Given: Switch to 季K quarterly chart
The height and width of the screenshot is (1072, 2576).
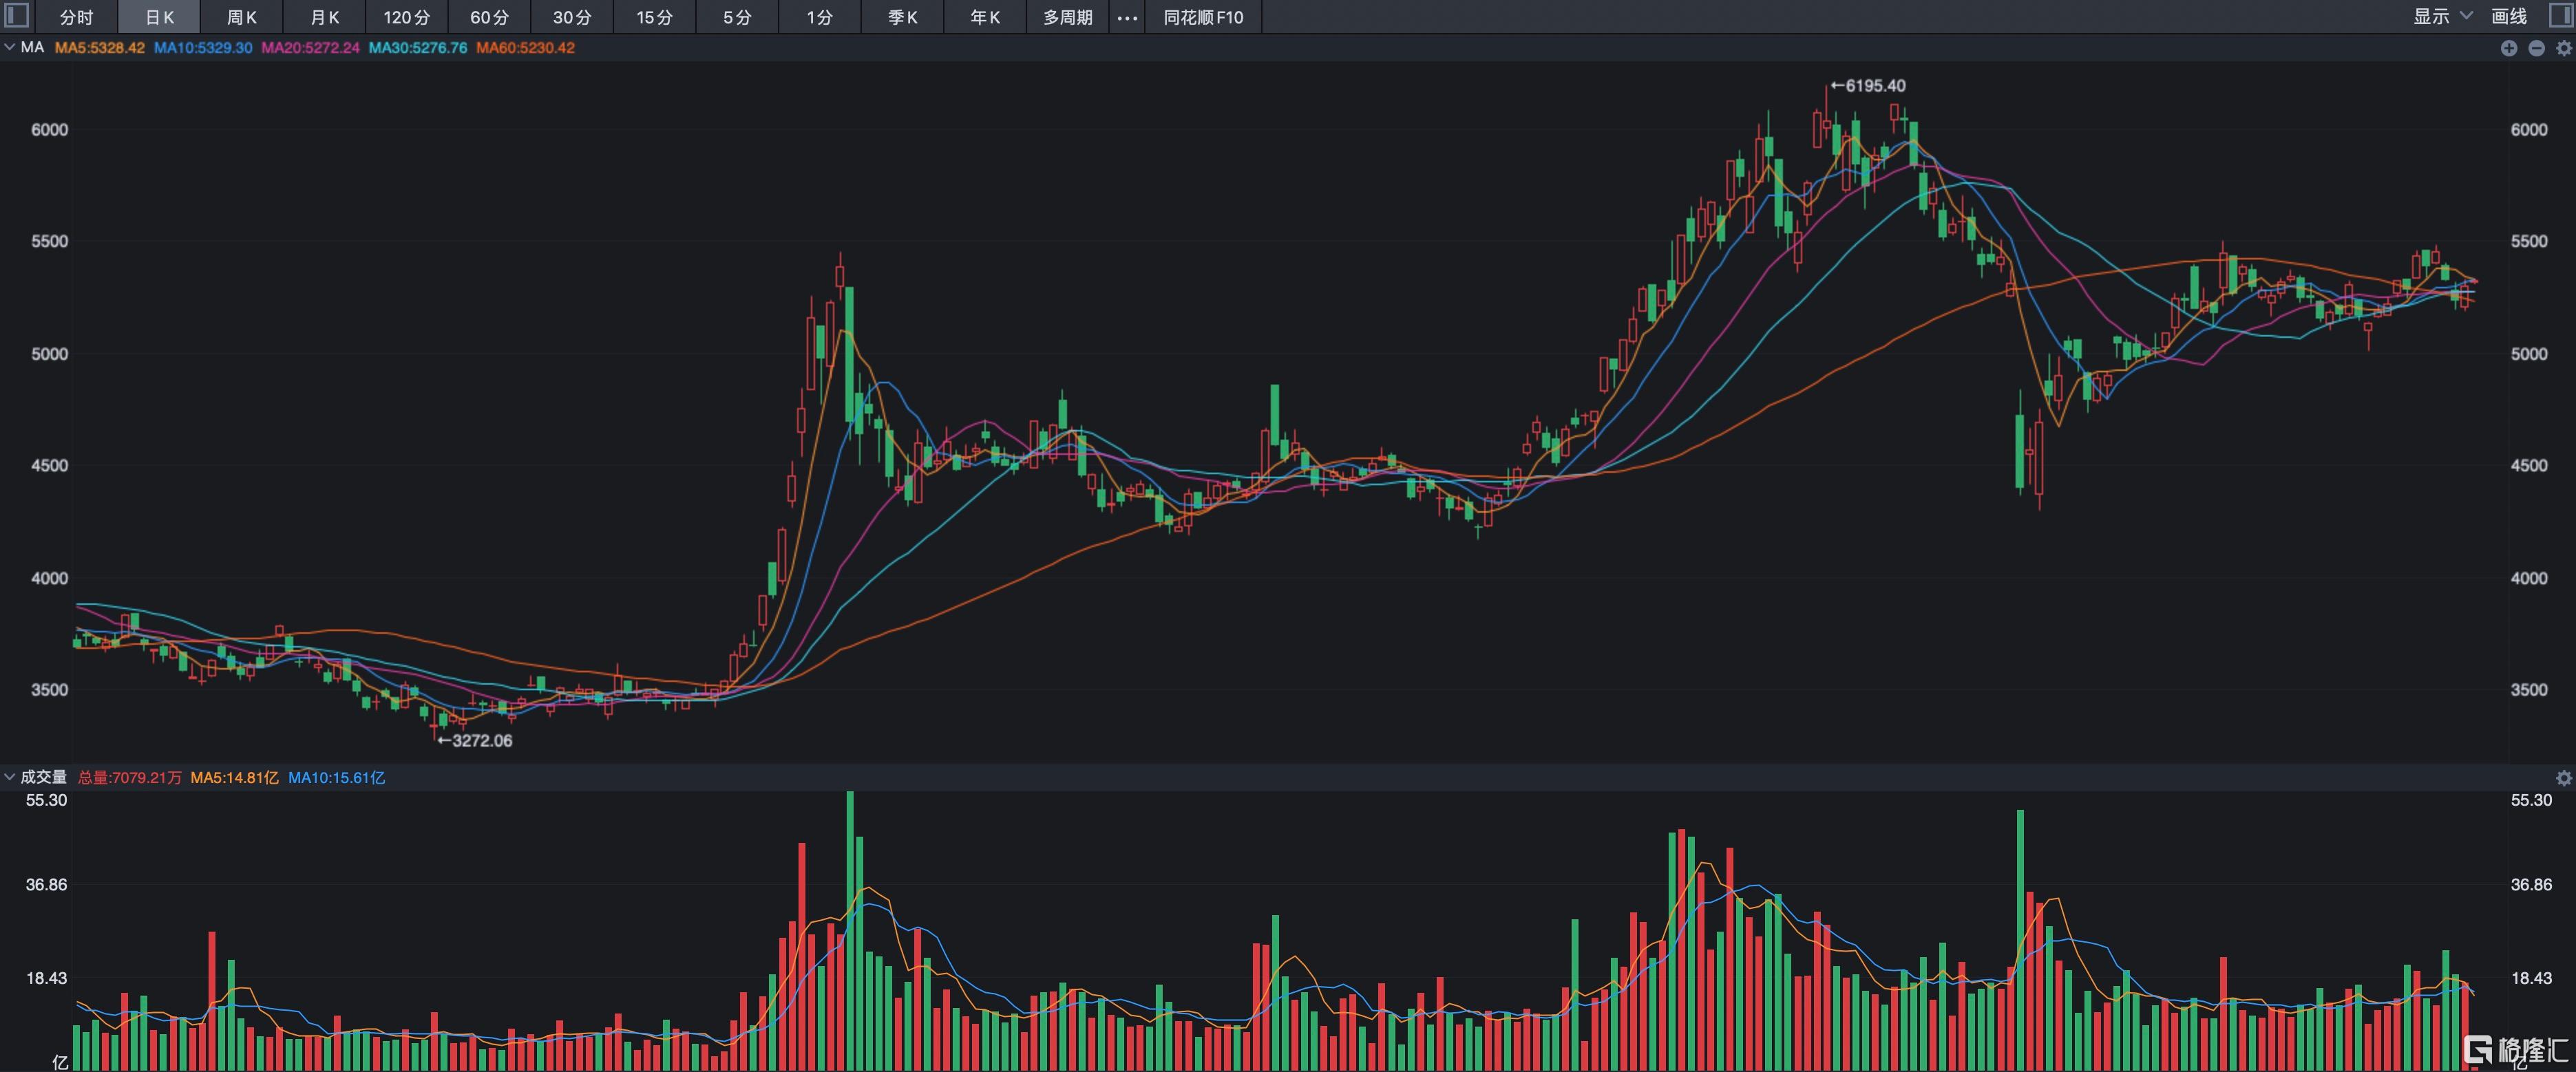Looking at the screenshot, I should [x=902, y=17].
